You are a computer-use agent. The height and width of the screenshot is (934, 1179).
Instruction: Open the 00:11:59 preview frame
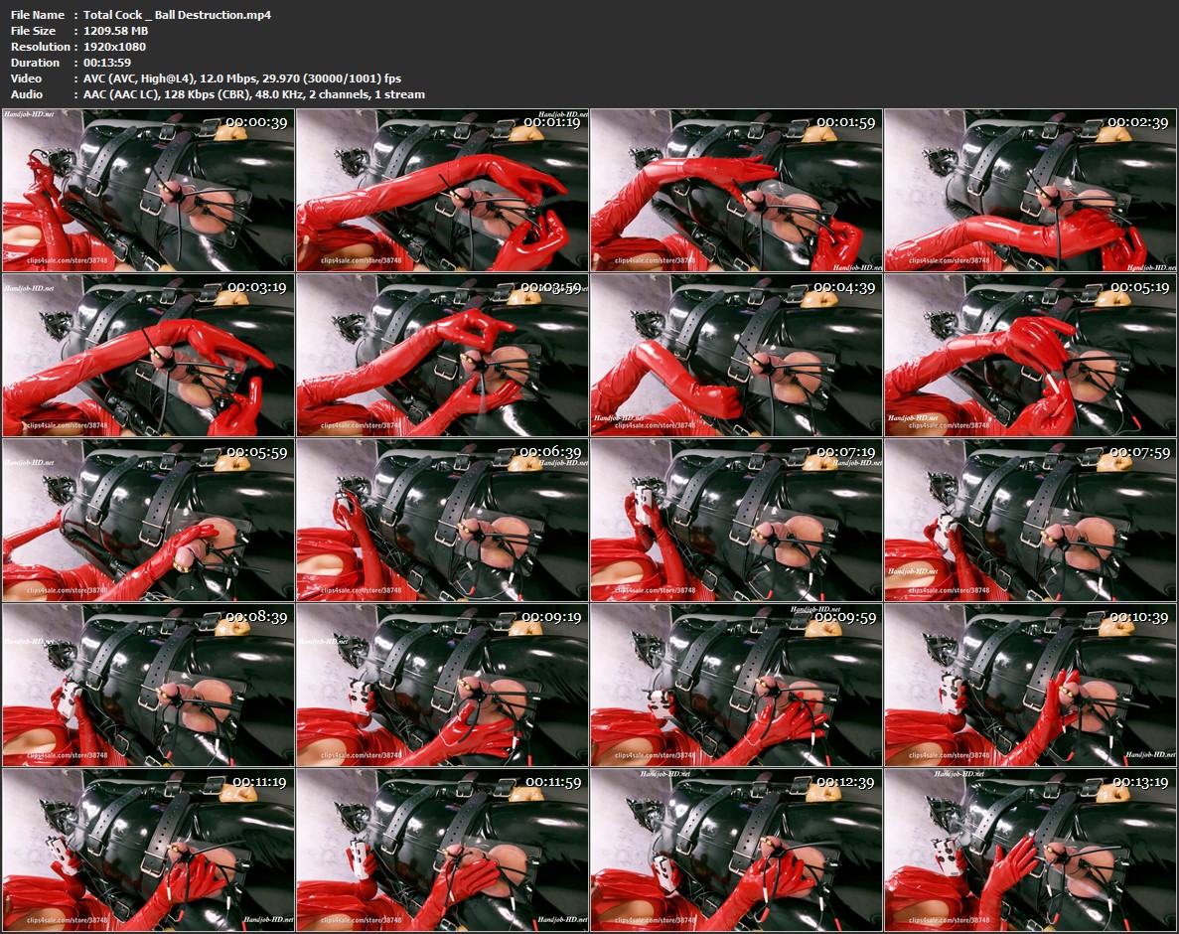442,849
